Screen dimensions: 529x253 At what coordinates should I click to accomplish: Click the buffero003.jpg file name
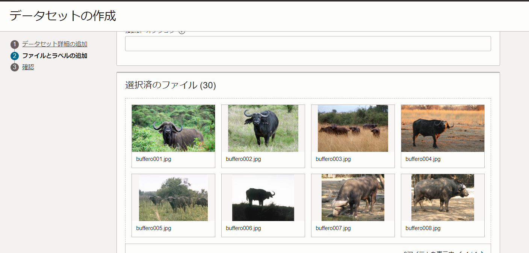click(x=333, y=159)
